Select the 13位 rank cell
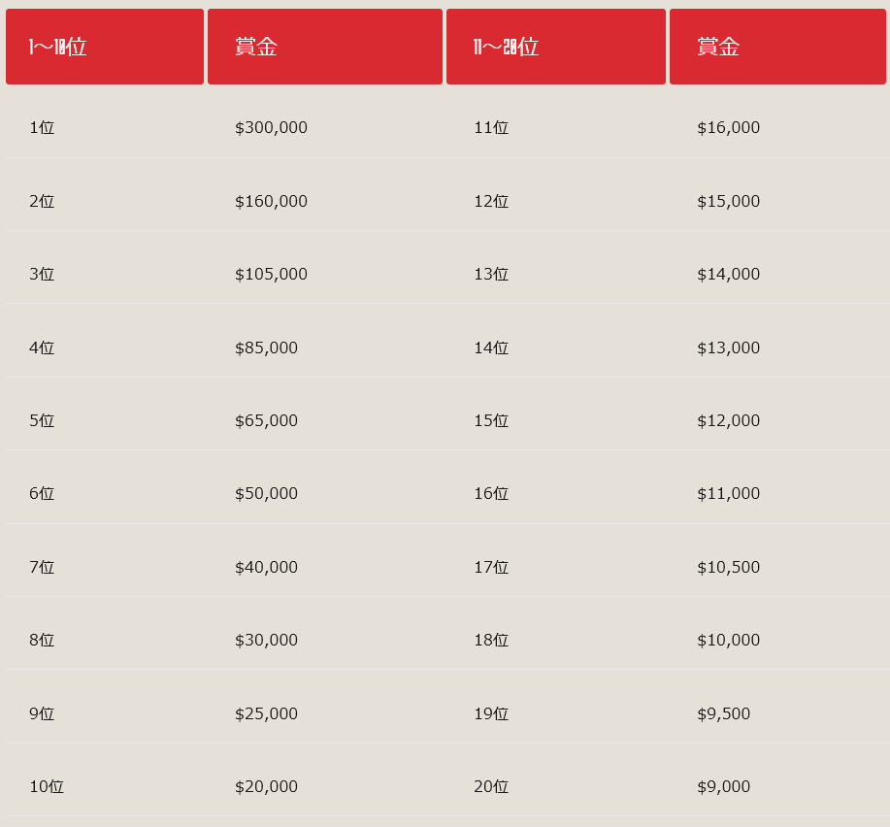The image size is (890, 827). (x=491, y=275)
